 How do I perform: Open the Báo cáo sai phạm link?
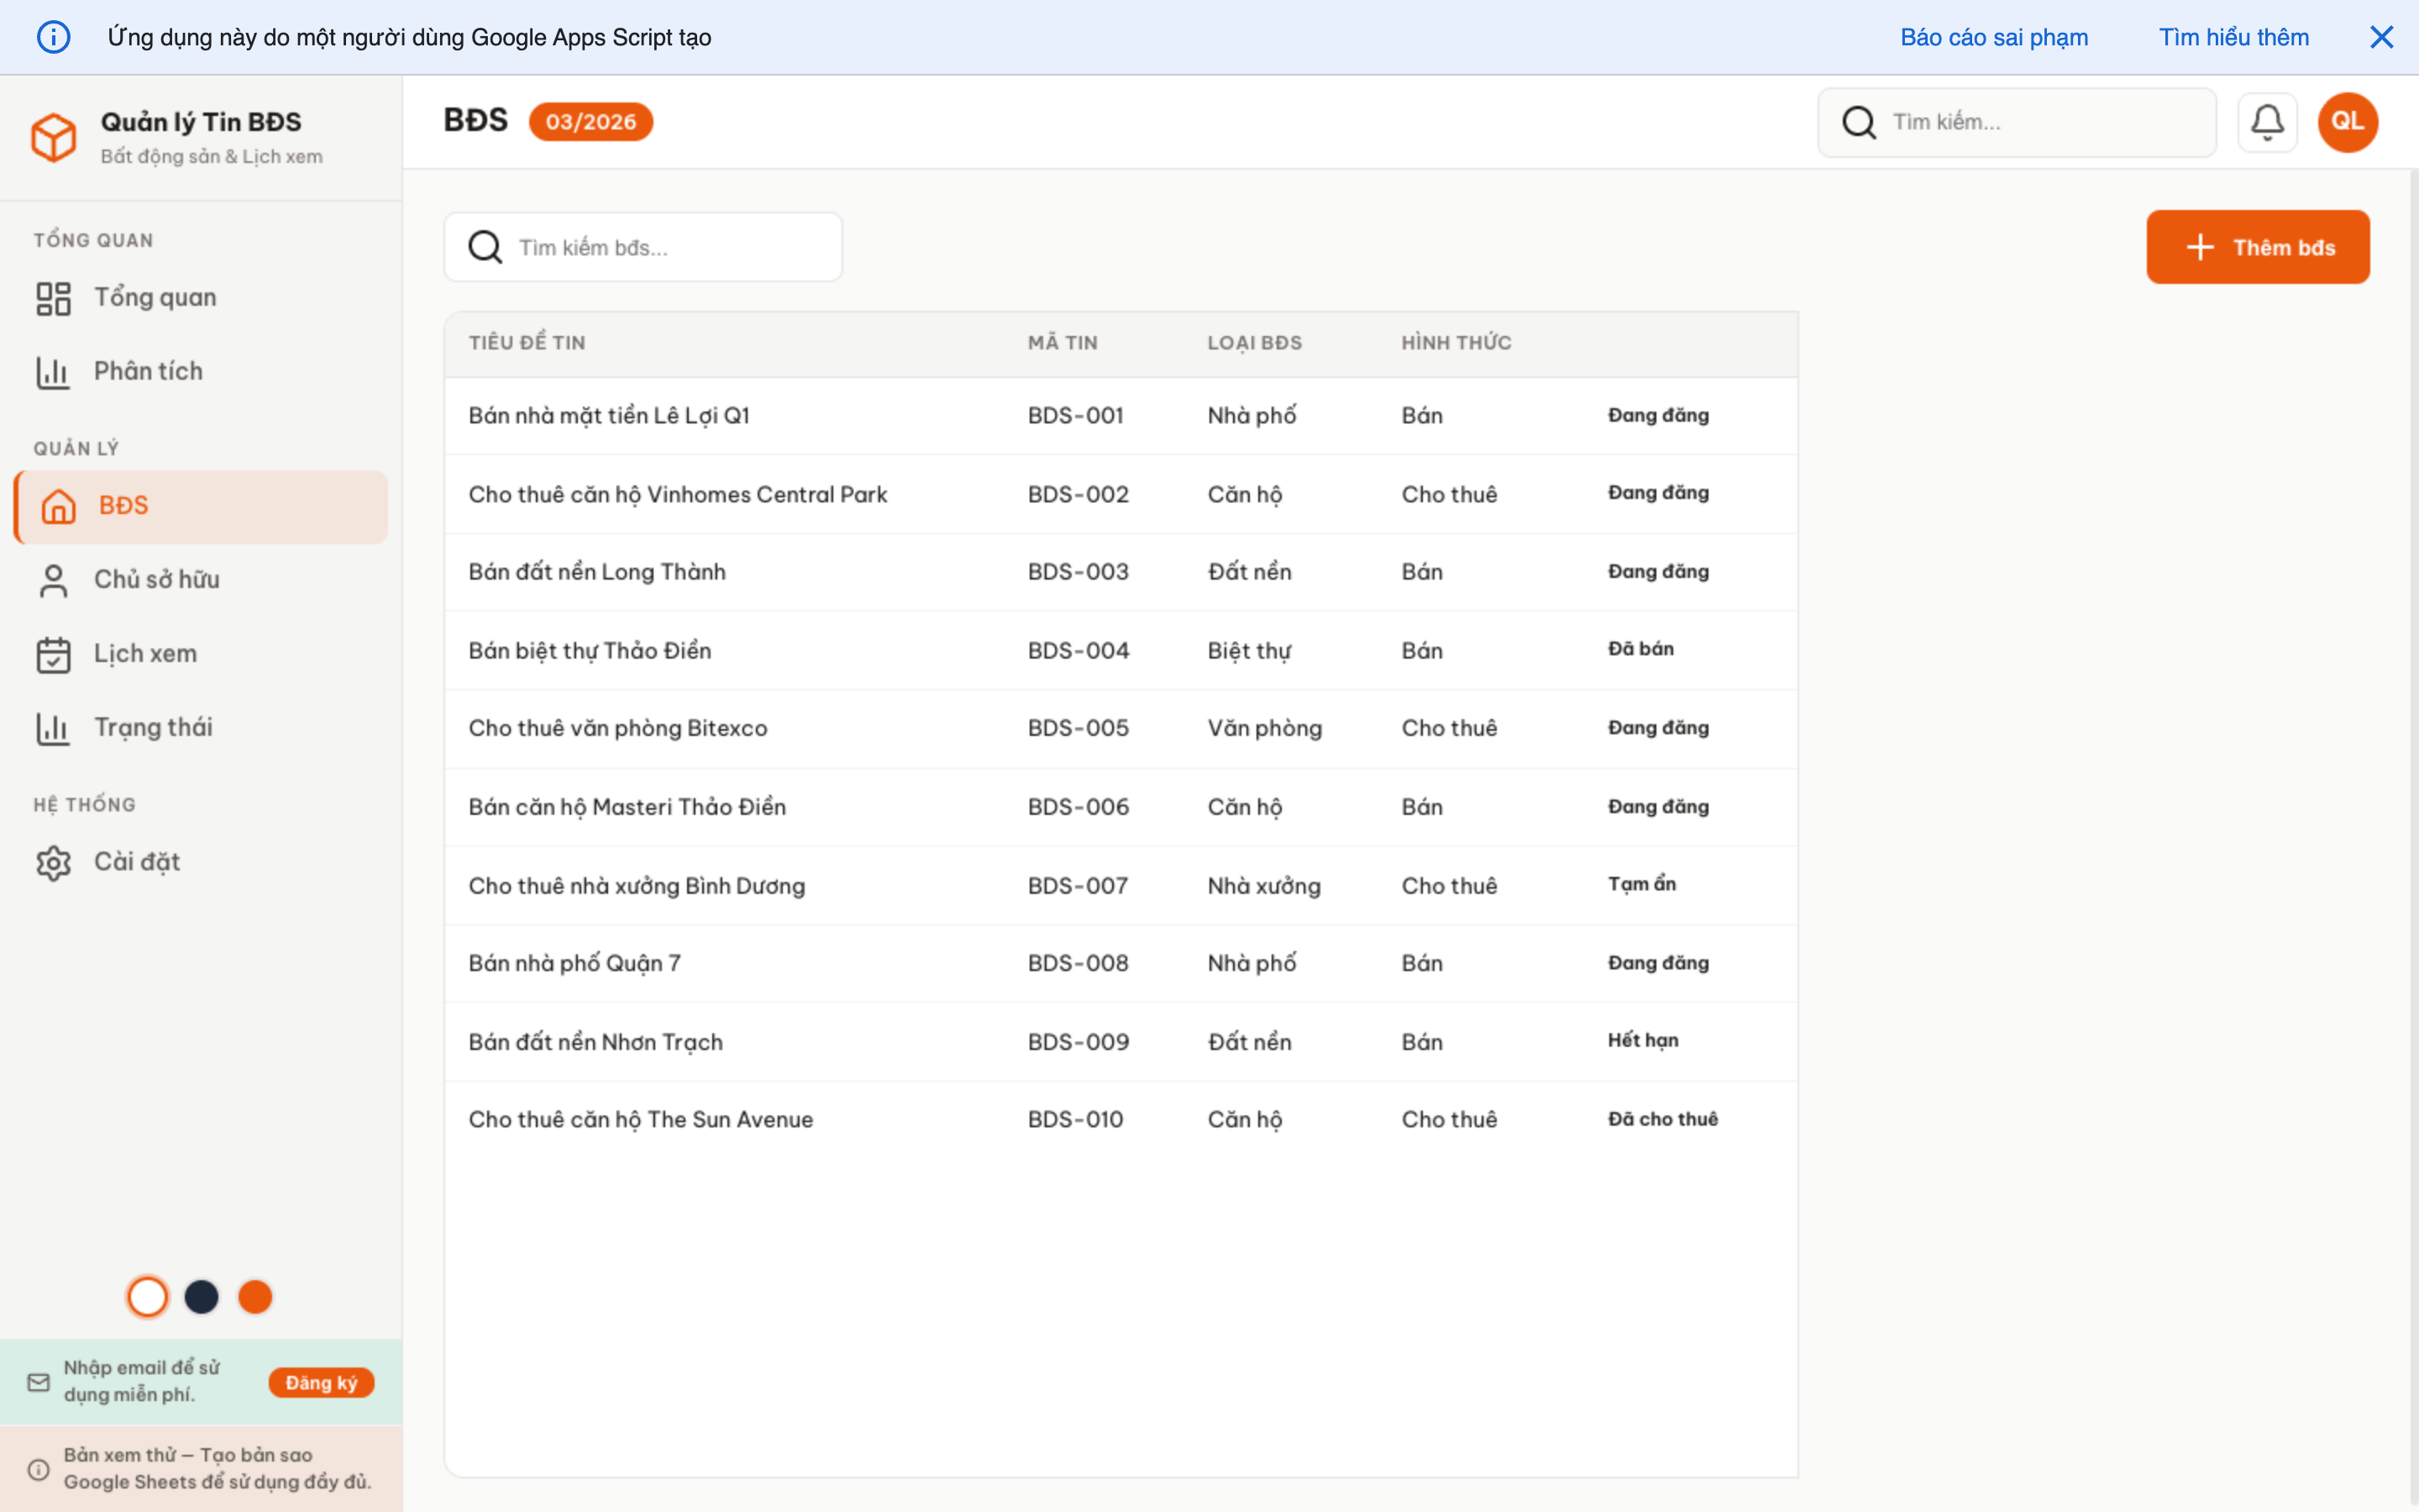click(x=1993, y=37)
